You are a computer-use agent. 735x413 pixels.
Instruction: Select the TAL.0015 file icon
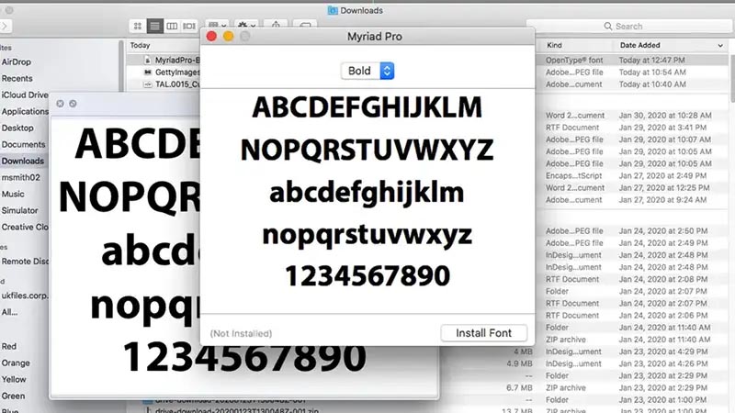pos(147,84)
